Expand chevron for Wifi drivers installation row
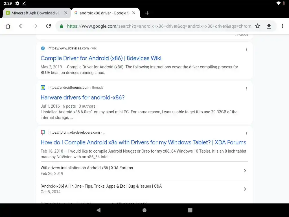289x217 pixels. pyautogui.click(x=245, y=171)
